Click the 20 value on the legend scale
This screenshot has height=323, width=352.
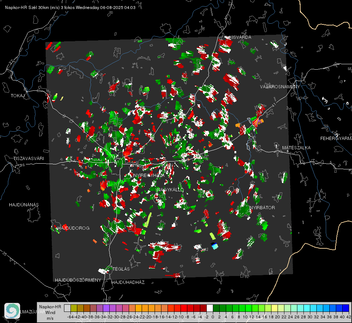click(x=278, y=317)
